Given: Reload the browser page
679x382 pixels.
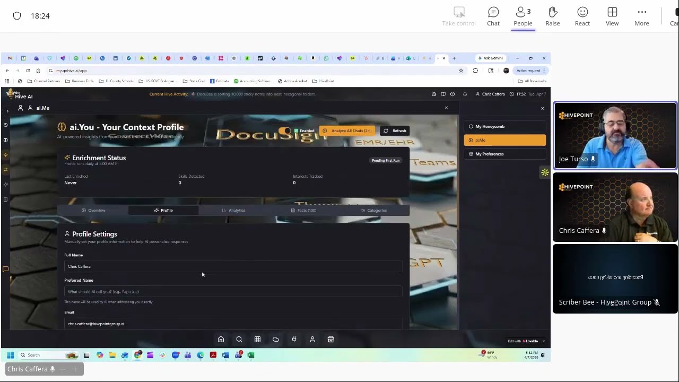Looking at the screenshot, I should (28, 71).
